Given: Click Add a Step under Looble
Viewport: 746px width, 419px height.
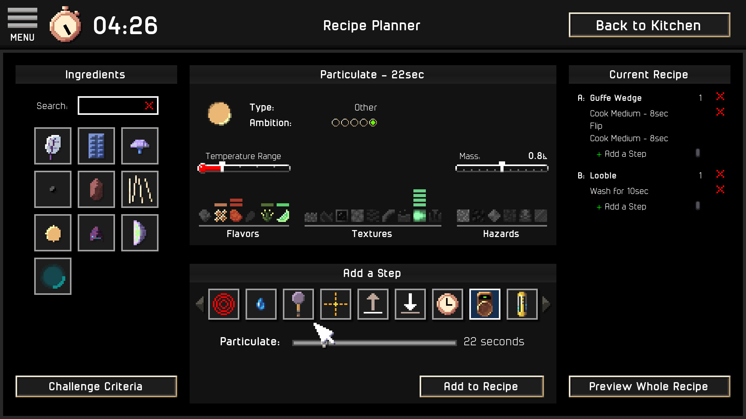Looking at the screenshot, I should click(621, 207).
